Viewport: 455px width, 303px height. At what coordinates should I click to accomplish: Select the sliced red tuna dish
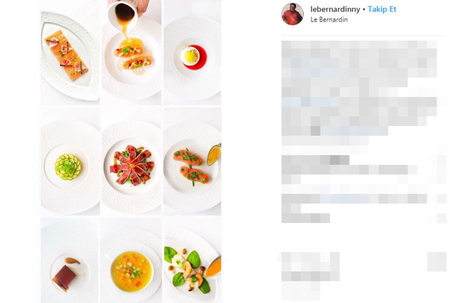click(132, 165)
